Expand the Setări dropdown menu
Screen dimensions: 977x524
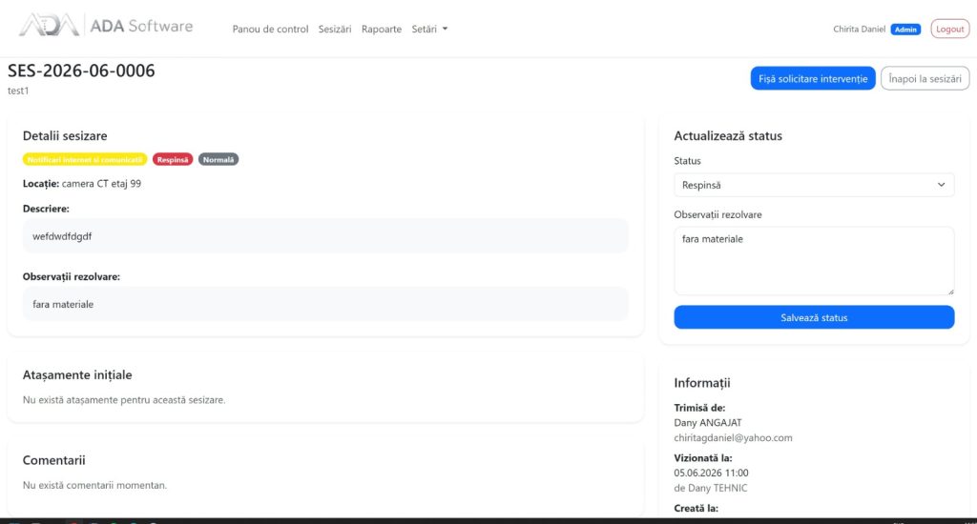[x=429, y=30]
